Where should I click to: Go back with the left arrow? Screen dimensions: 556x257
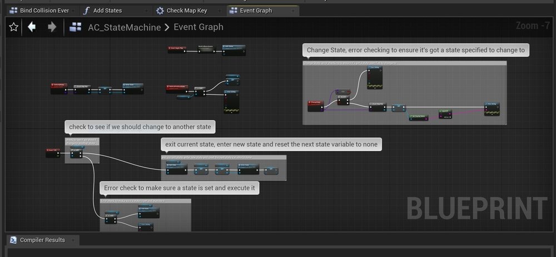click(32, 27)
